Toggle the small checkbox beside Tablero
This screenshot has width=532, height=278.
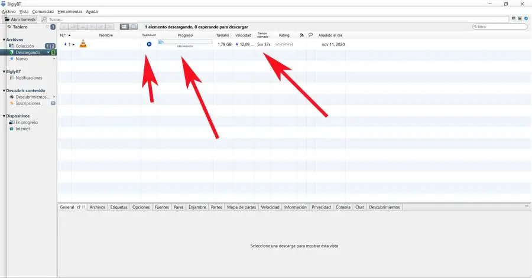click(47, 27)
